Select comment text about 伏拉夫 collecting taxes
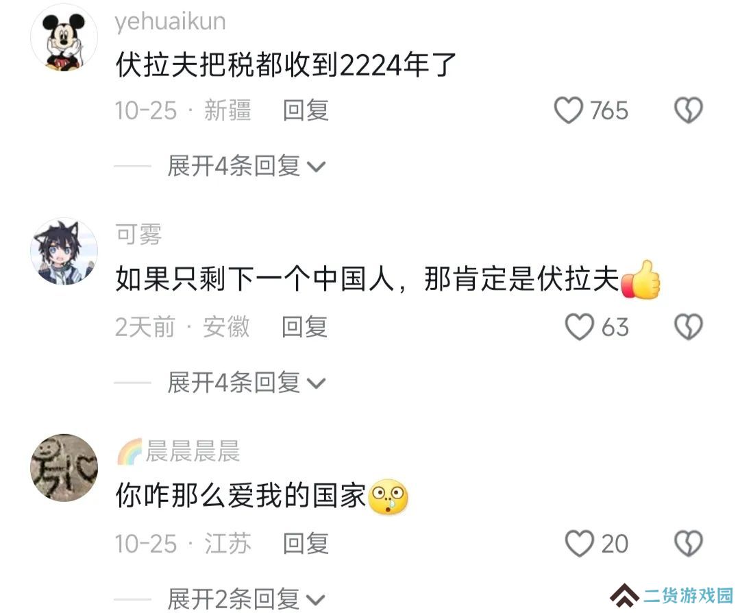 [x=286, y=65]
